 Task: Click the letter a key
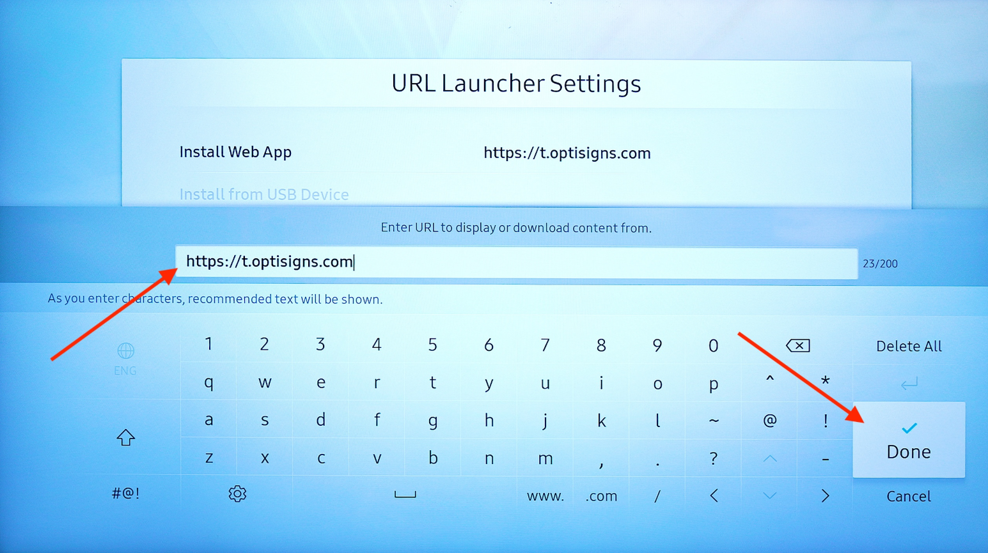coord(208,420)
